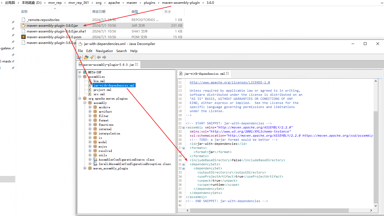Open the Apache LICENSE-2.0 link
Screen dimensions: 384x216
230,82
